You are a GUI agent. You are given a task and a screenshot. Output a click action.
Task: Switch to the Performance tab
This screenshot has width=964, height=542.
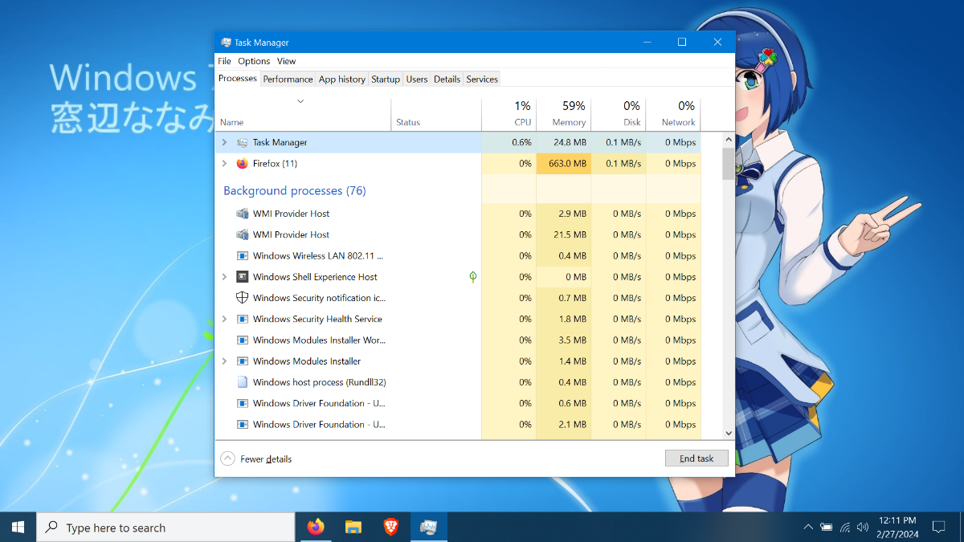click(x=288, y=79)
